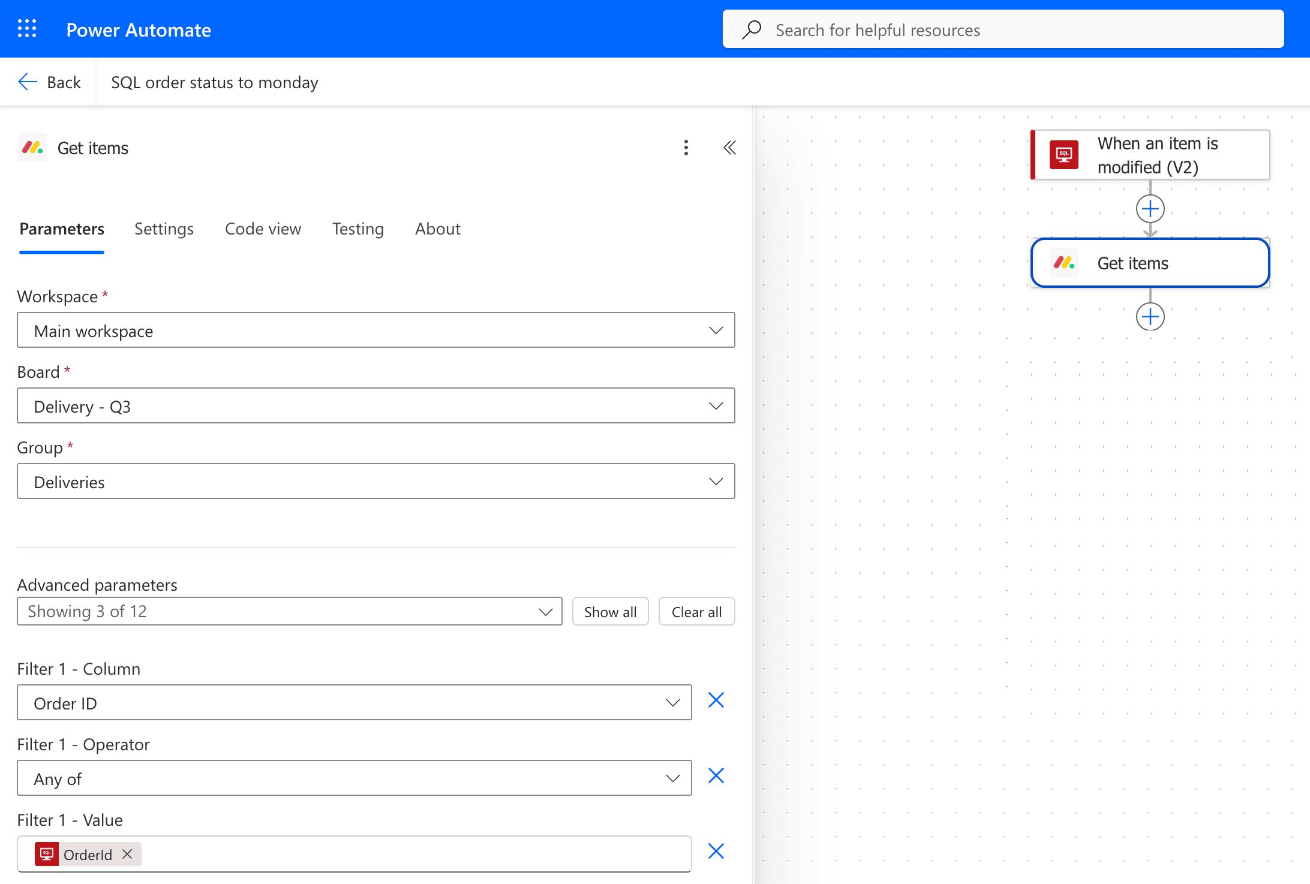The image size is (1310, 884).
Task: Remove the OrderId dynamic content token
Action: (127, 854)
